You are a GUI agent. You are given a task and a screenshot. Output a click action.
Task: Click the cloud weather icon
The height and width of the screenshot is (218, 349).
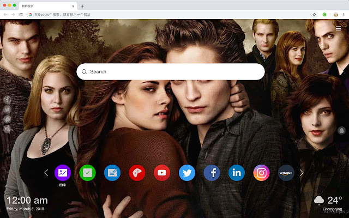pyautogui.click(x=318, y=201)
